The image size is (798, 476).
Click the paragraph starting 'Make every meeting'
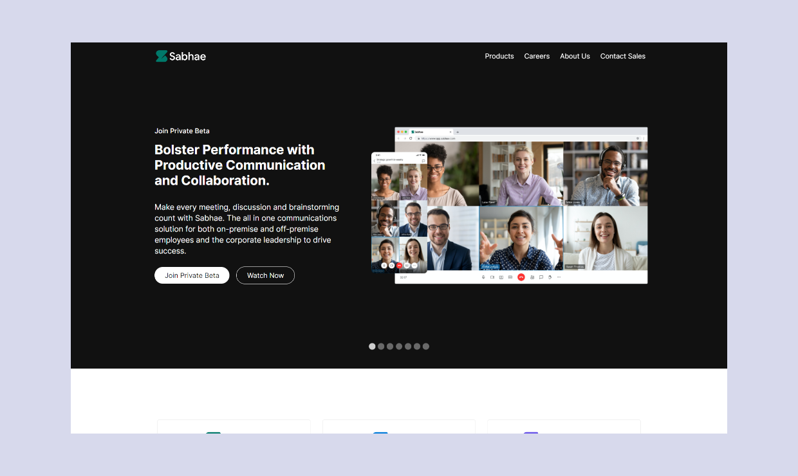(x=247, y=229)
